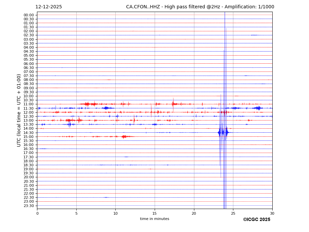Viewport: 309px width, 232px height.
Task: Click the x-axis tick label 30
Action: [x=272, y=213]
